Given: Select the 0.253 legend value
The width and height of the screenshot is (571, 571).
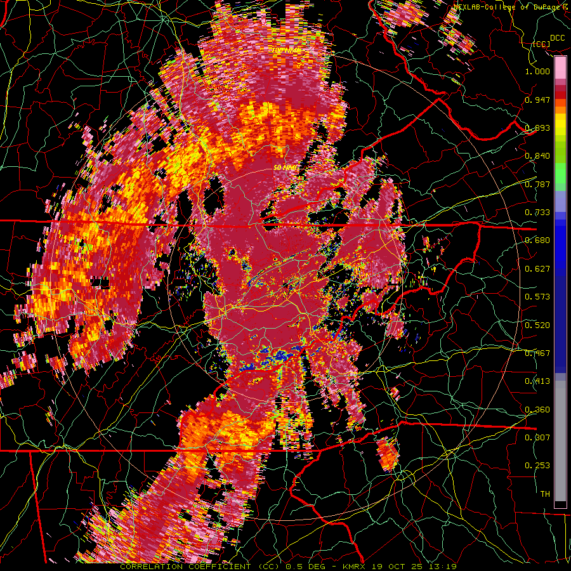Looking at the screenshot, I should click(x=537, y=466).
